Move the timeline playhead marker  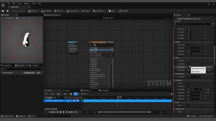[118, 97]
